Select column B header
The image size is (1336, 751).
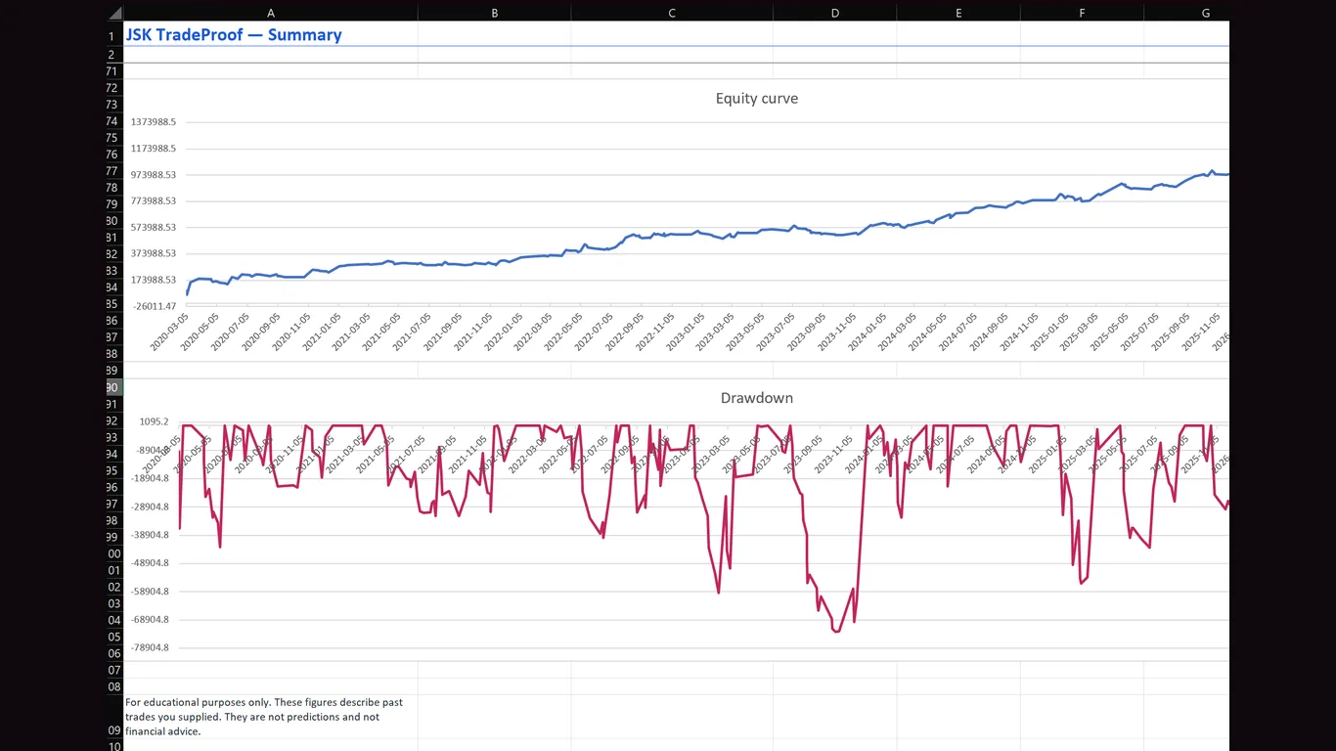[x=494, y=13]
